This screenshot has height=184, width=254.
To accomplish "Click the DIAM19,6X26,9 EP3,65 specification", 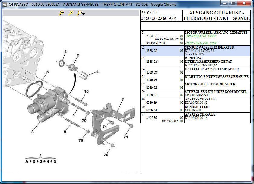I will click(x=201, y=65).
